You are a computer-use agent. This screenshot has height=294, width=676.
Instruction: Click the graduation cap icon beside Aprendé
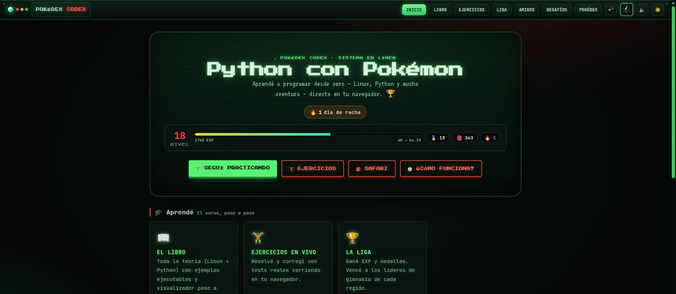pyautogui.click(x=158, y=212)
